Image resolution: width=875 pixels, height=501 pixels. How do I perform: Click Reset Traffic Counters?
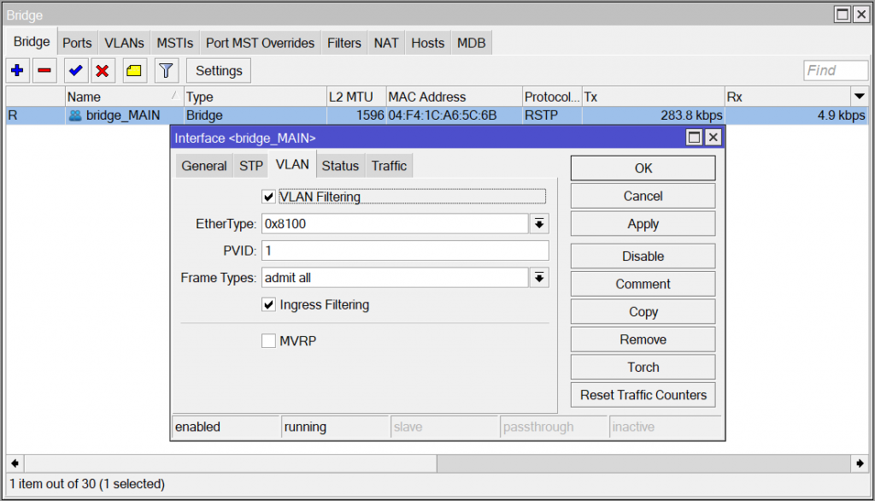(x=643, y=395)
